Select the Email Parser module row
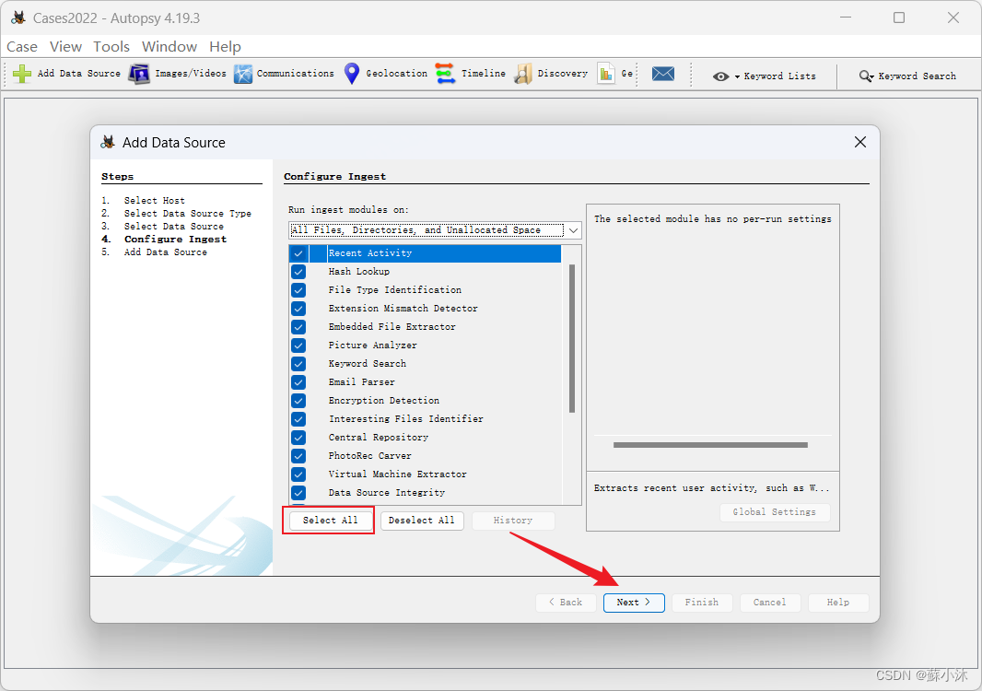Screen dimensions: 982x691 [426, 382]
